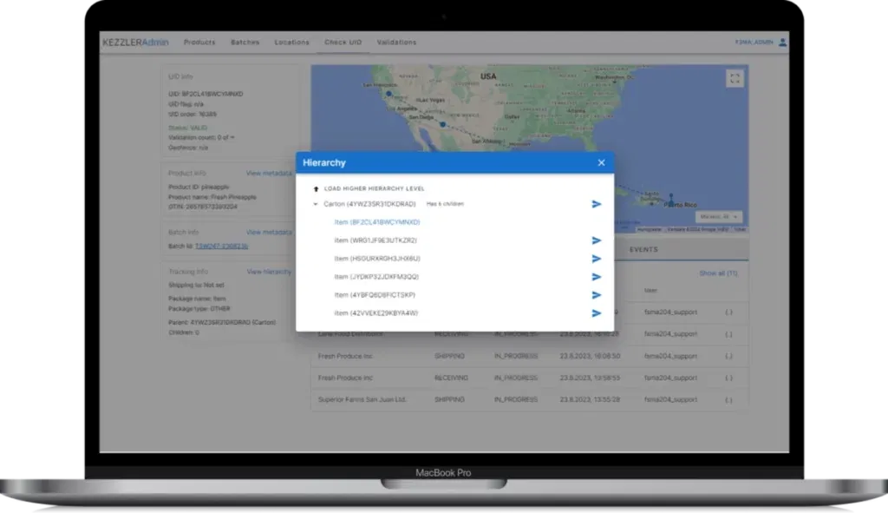This screenshot has height=513, width=888.
Task: Go to item 4YBFQ6D8FICTSKP using its arrow
Action: pos(596,295)
